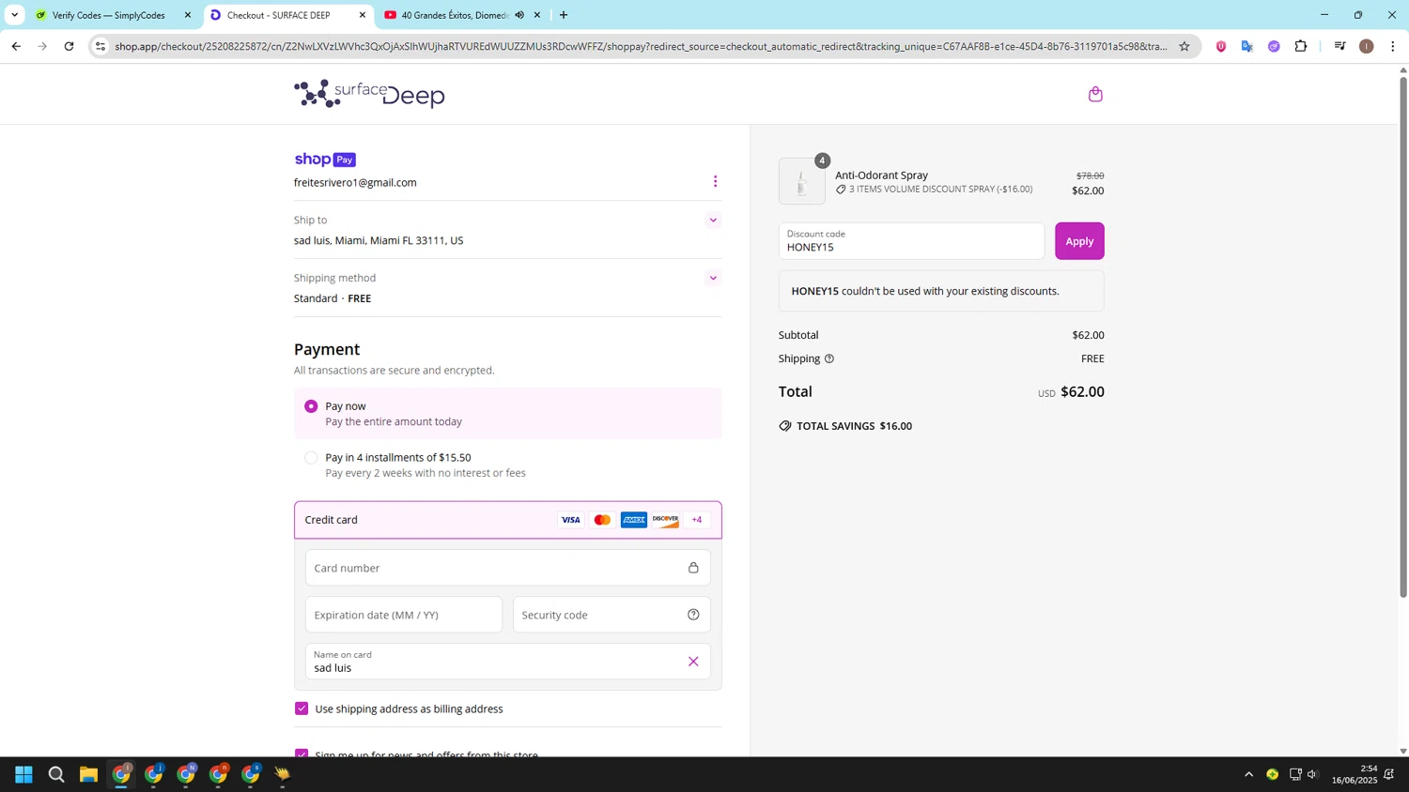Switch to the Checkout - SURFACE DEEP tab
Image resolution: width=1409 pixels, height=792 pixels.
[287, 15]
